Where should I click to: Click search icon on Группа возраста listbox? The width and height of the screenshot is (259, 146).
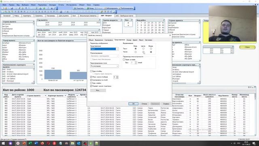(121, 20)
